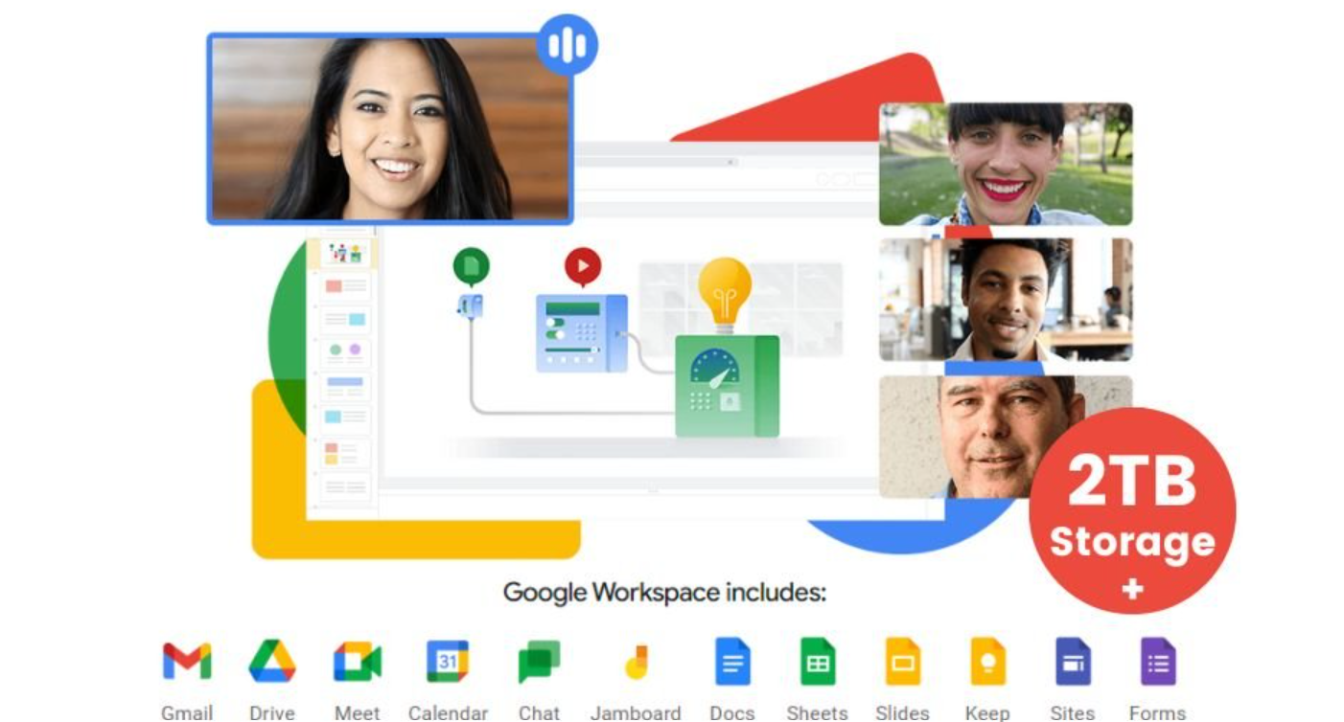1344x722 pixels.
Task: Click the Sheets label text
Action: point(818,712)
